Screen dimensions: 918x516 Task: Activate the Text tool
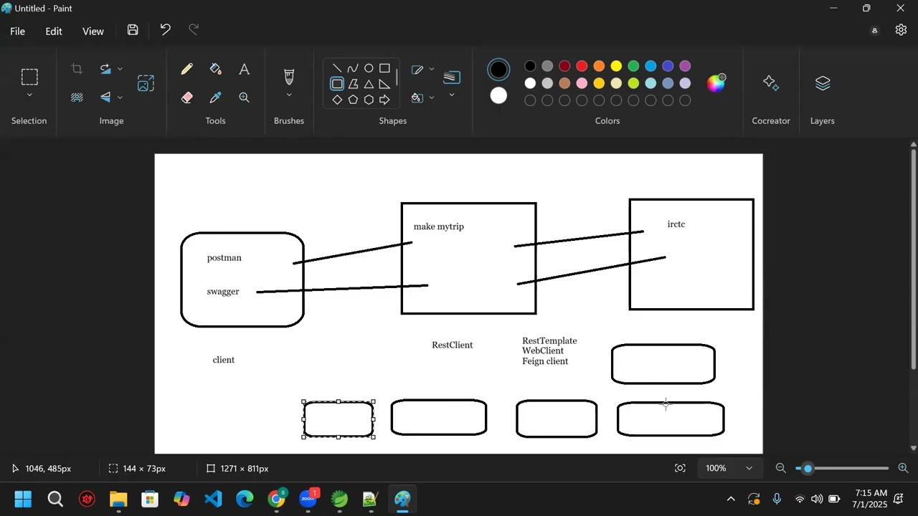click(x=245, y=70)
